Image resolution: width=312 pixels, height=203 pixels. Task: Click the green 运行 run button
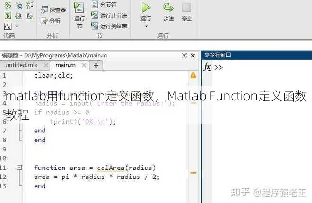point(146,11)
